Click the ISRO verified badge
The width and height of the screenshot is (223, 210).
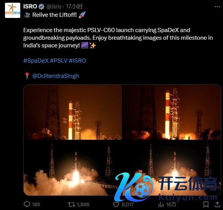[42, 7]
